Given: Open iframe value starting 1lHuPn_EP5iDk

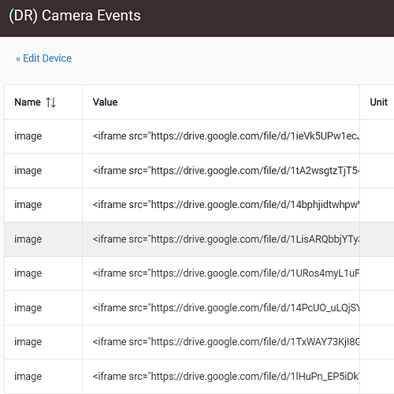Looking at the screenshot, I should (226, 376).
